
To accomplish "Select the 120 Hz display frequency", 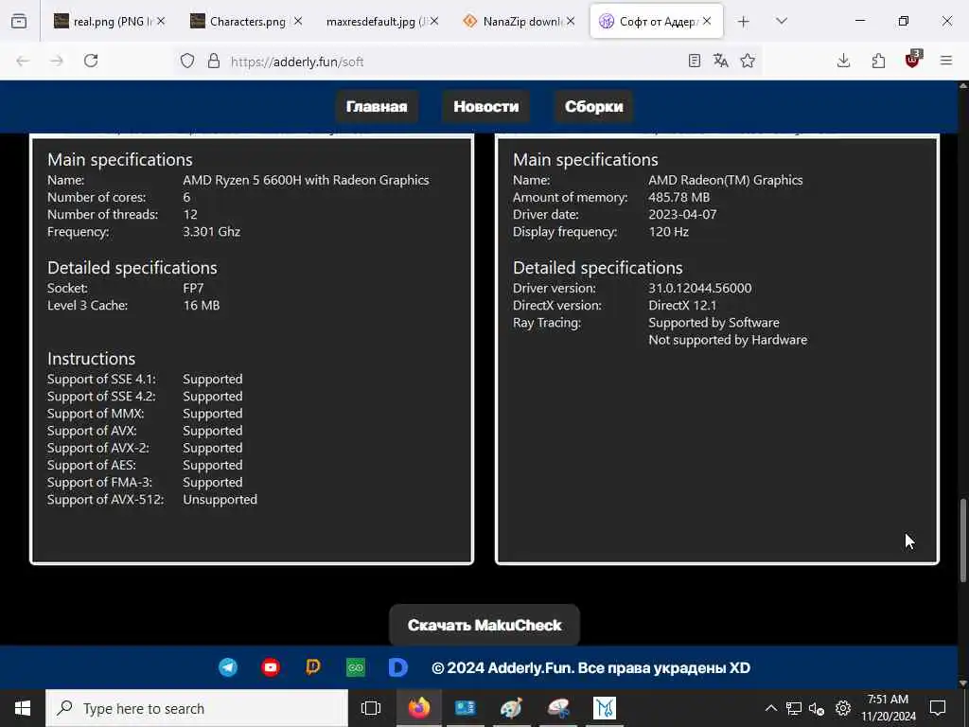I will pyautogui.click(x=669, y=232).
